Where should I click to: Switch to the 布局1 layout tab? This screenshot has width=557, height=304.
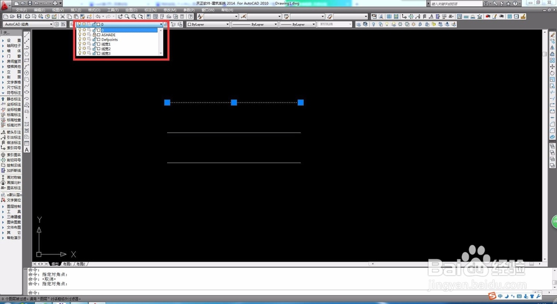tap(67, 264)
